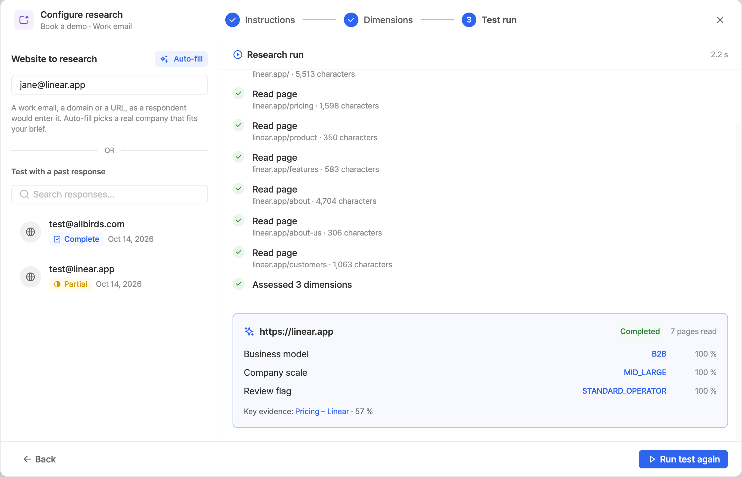Click checkmark for linear.app/customers page

[238, 252]
